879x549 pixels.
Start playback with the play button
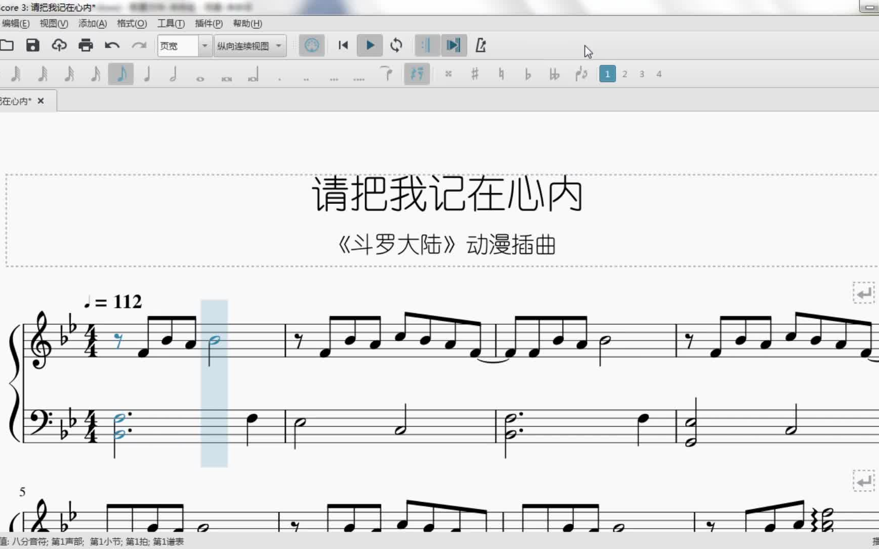coord(370,46)
